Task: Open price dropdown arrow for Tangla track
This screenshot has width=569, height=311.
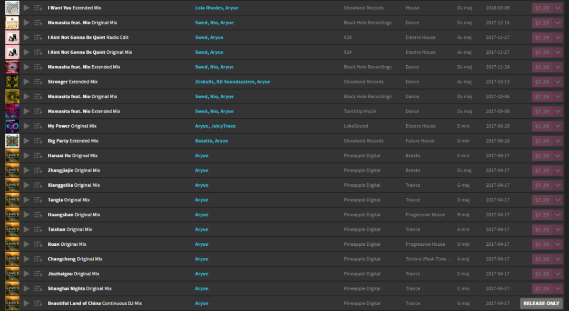Action: (x=558, y=199)
